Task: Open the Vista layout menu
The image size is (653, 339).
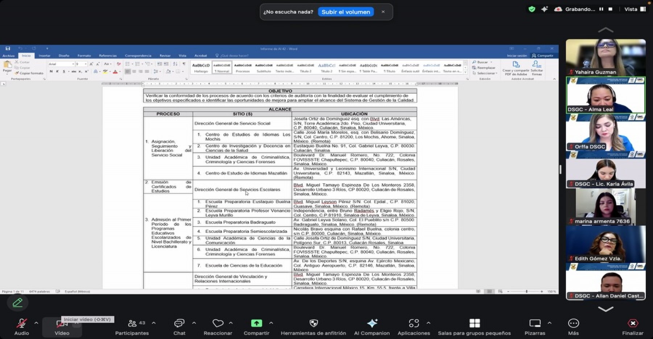Action: coord(634,9)
